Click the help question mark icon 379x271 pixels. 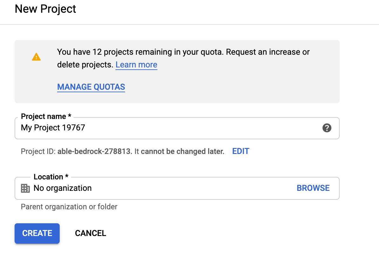point(327,128)
